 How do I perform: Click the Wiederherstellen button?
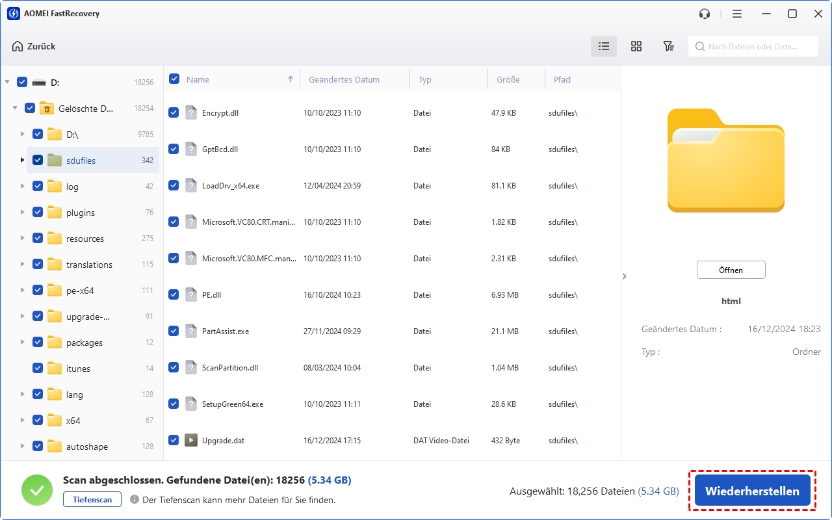click(752, 491)
